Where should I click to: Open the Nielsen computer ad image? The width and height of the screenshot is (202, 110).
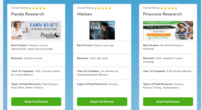102,30
